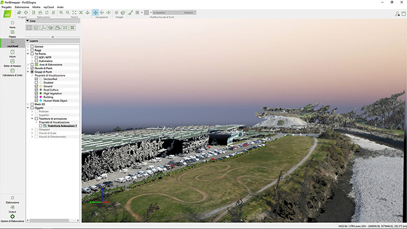Click the View All fit-to-screen icon
This screenshot has height=229, width=407.
(75, 13)
